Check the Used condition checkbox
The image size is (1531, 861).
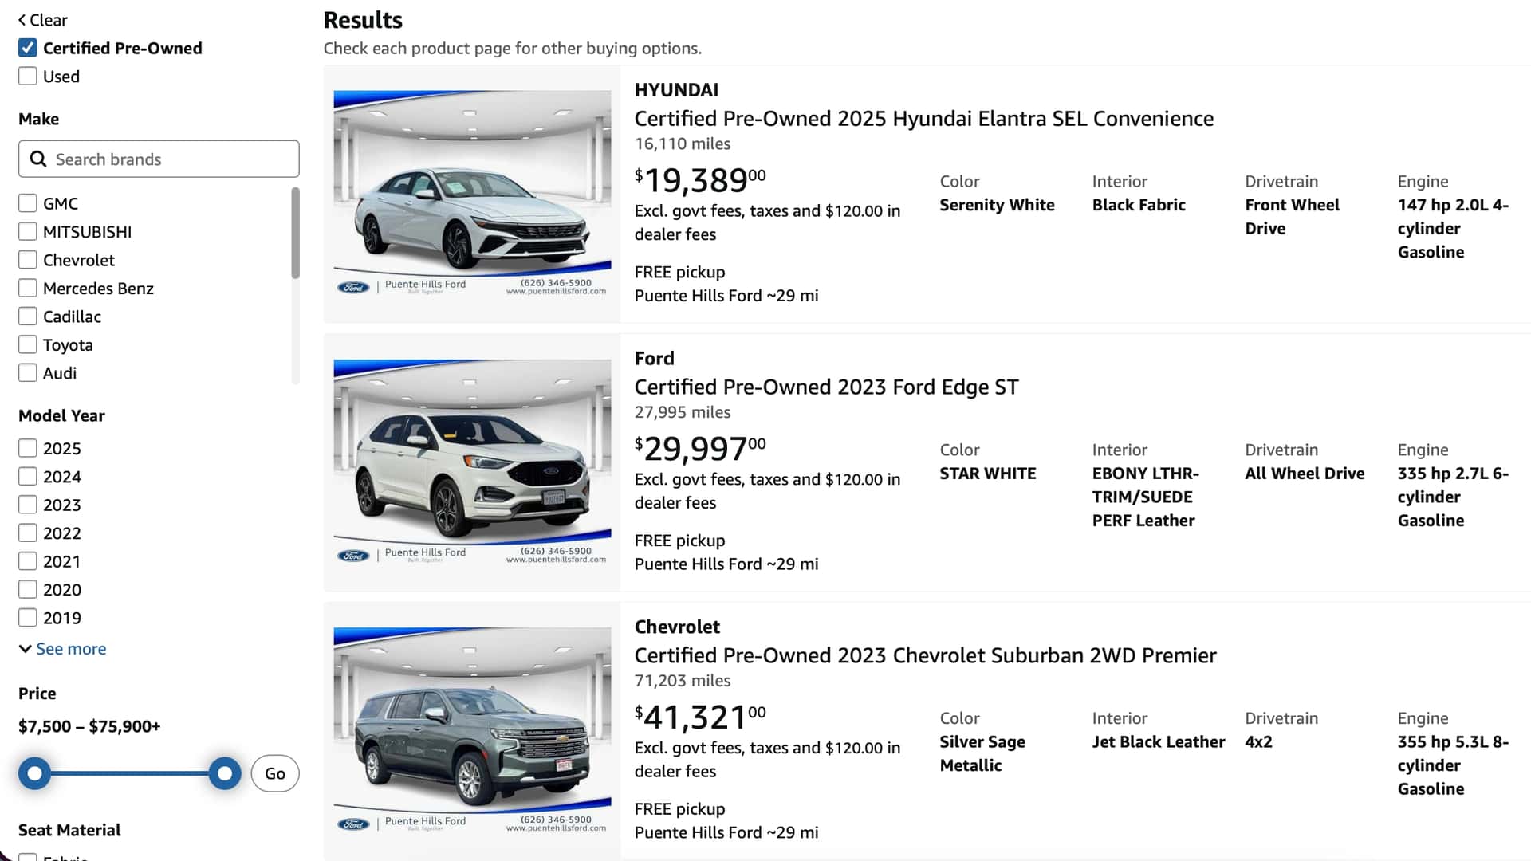pos(28,77)
